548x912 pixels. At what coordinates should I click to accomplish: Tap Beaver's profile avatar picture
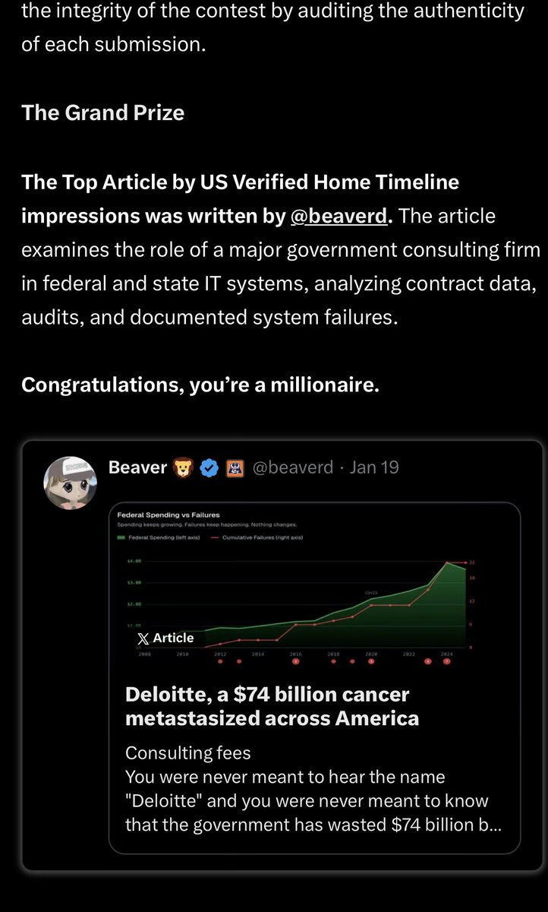click(x=70, y=483)
